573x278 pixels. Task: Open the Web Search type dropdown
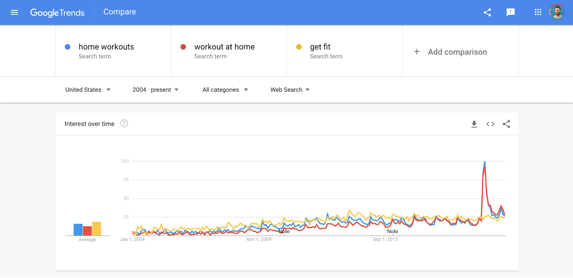click(290, 90)
